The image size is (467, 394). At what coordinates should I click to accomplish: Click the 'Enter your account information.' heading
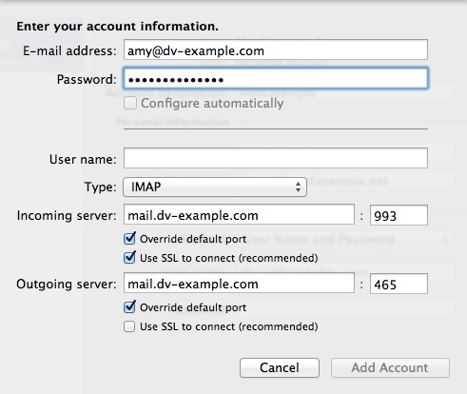pos(117,27)
